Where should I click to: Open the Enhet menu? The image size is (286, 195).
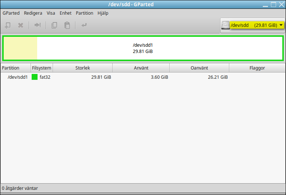[x=66, y=13]
